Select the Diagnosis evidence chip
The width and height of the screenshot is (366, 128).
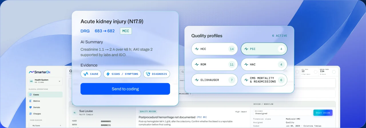coord(157,74)
